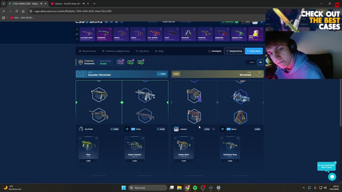Viewport: 342px width, 192px height.
Task: Open the Case Battle nav item
Action: (x=169, y=22)
